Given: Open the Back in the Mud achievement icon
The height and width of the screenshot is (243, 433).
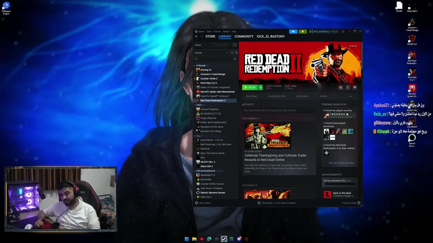Looking at the screenshot, I should (x=327, y=194).
